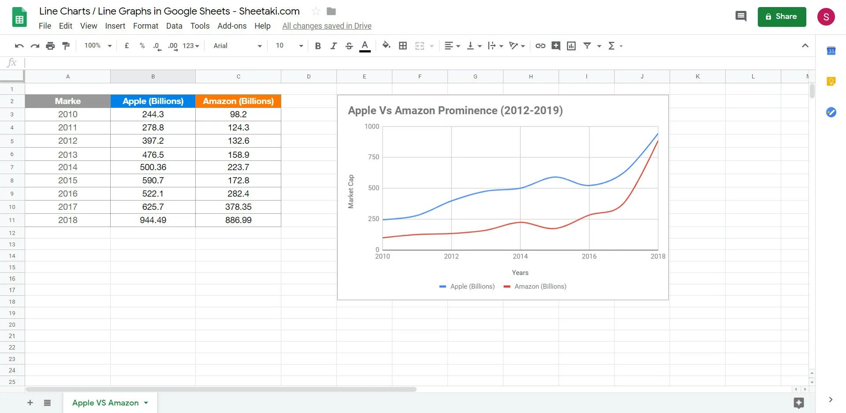Open the Tools menu

click(x=200, y=26)
